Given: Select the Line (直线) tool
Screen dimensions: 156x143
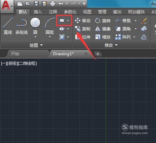Looking at the screenshot, I should [8, 26].
